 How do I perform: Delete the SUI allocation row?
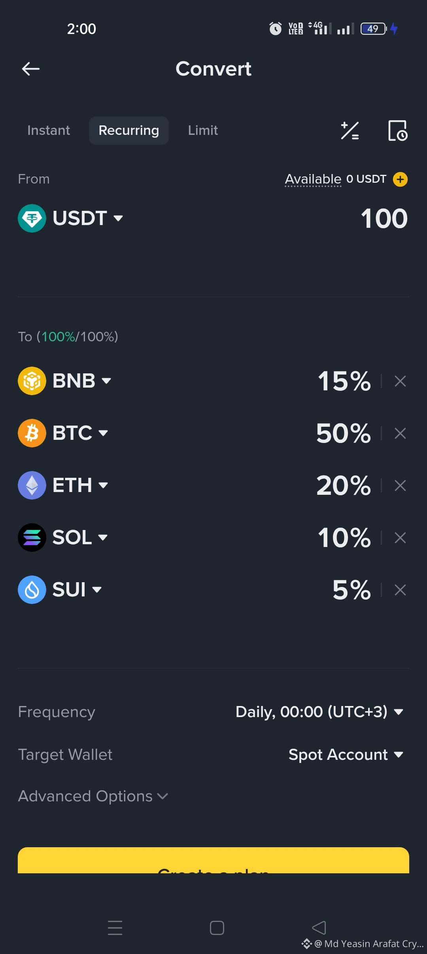[x=400, y=590]
